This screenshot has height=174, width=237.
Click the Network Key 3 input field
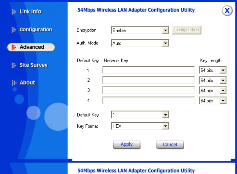[148, 90]
